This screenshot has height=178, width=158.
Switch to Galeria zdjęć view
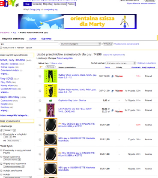point(57,63)
